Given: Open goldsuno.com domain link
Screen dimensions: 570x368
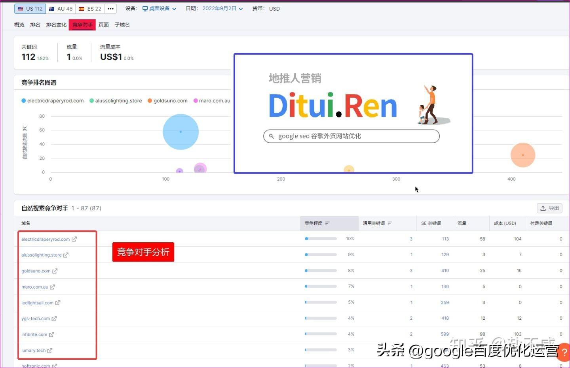Looking at the screenshot, I should [36, 271].
